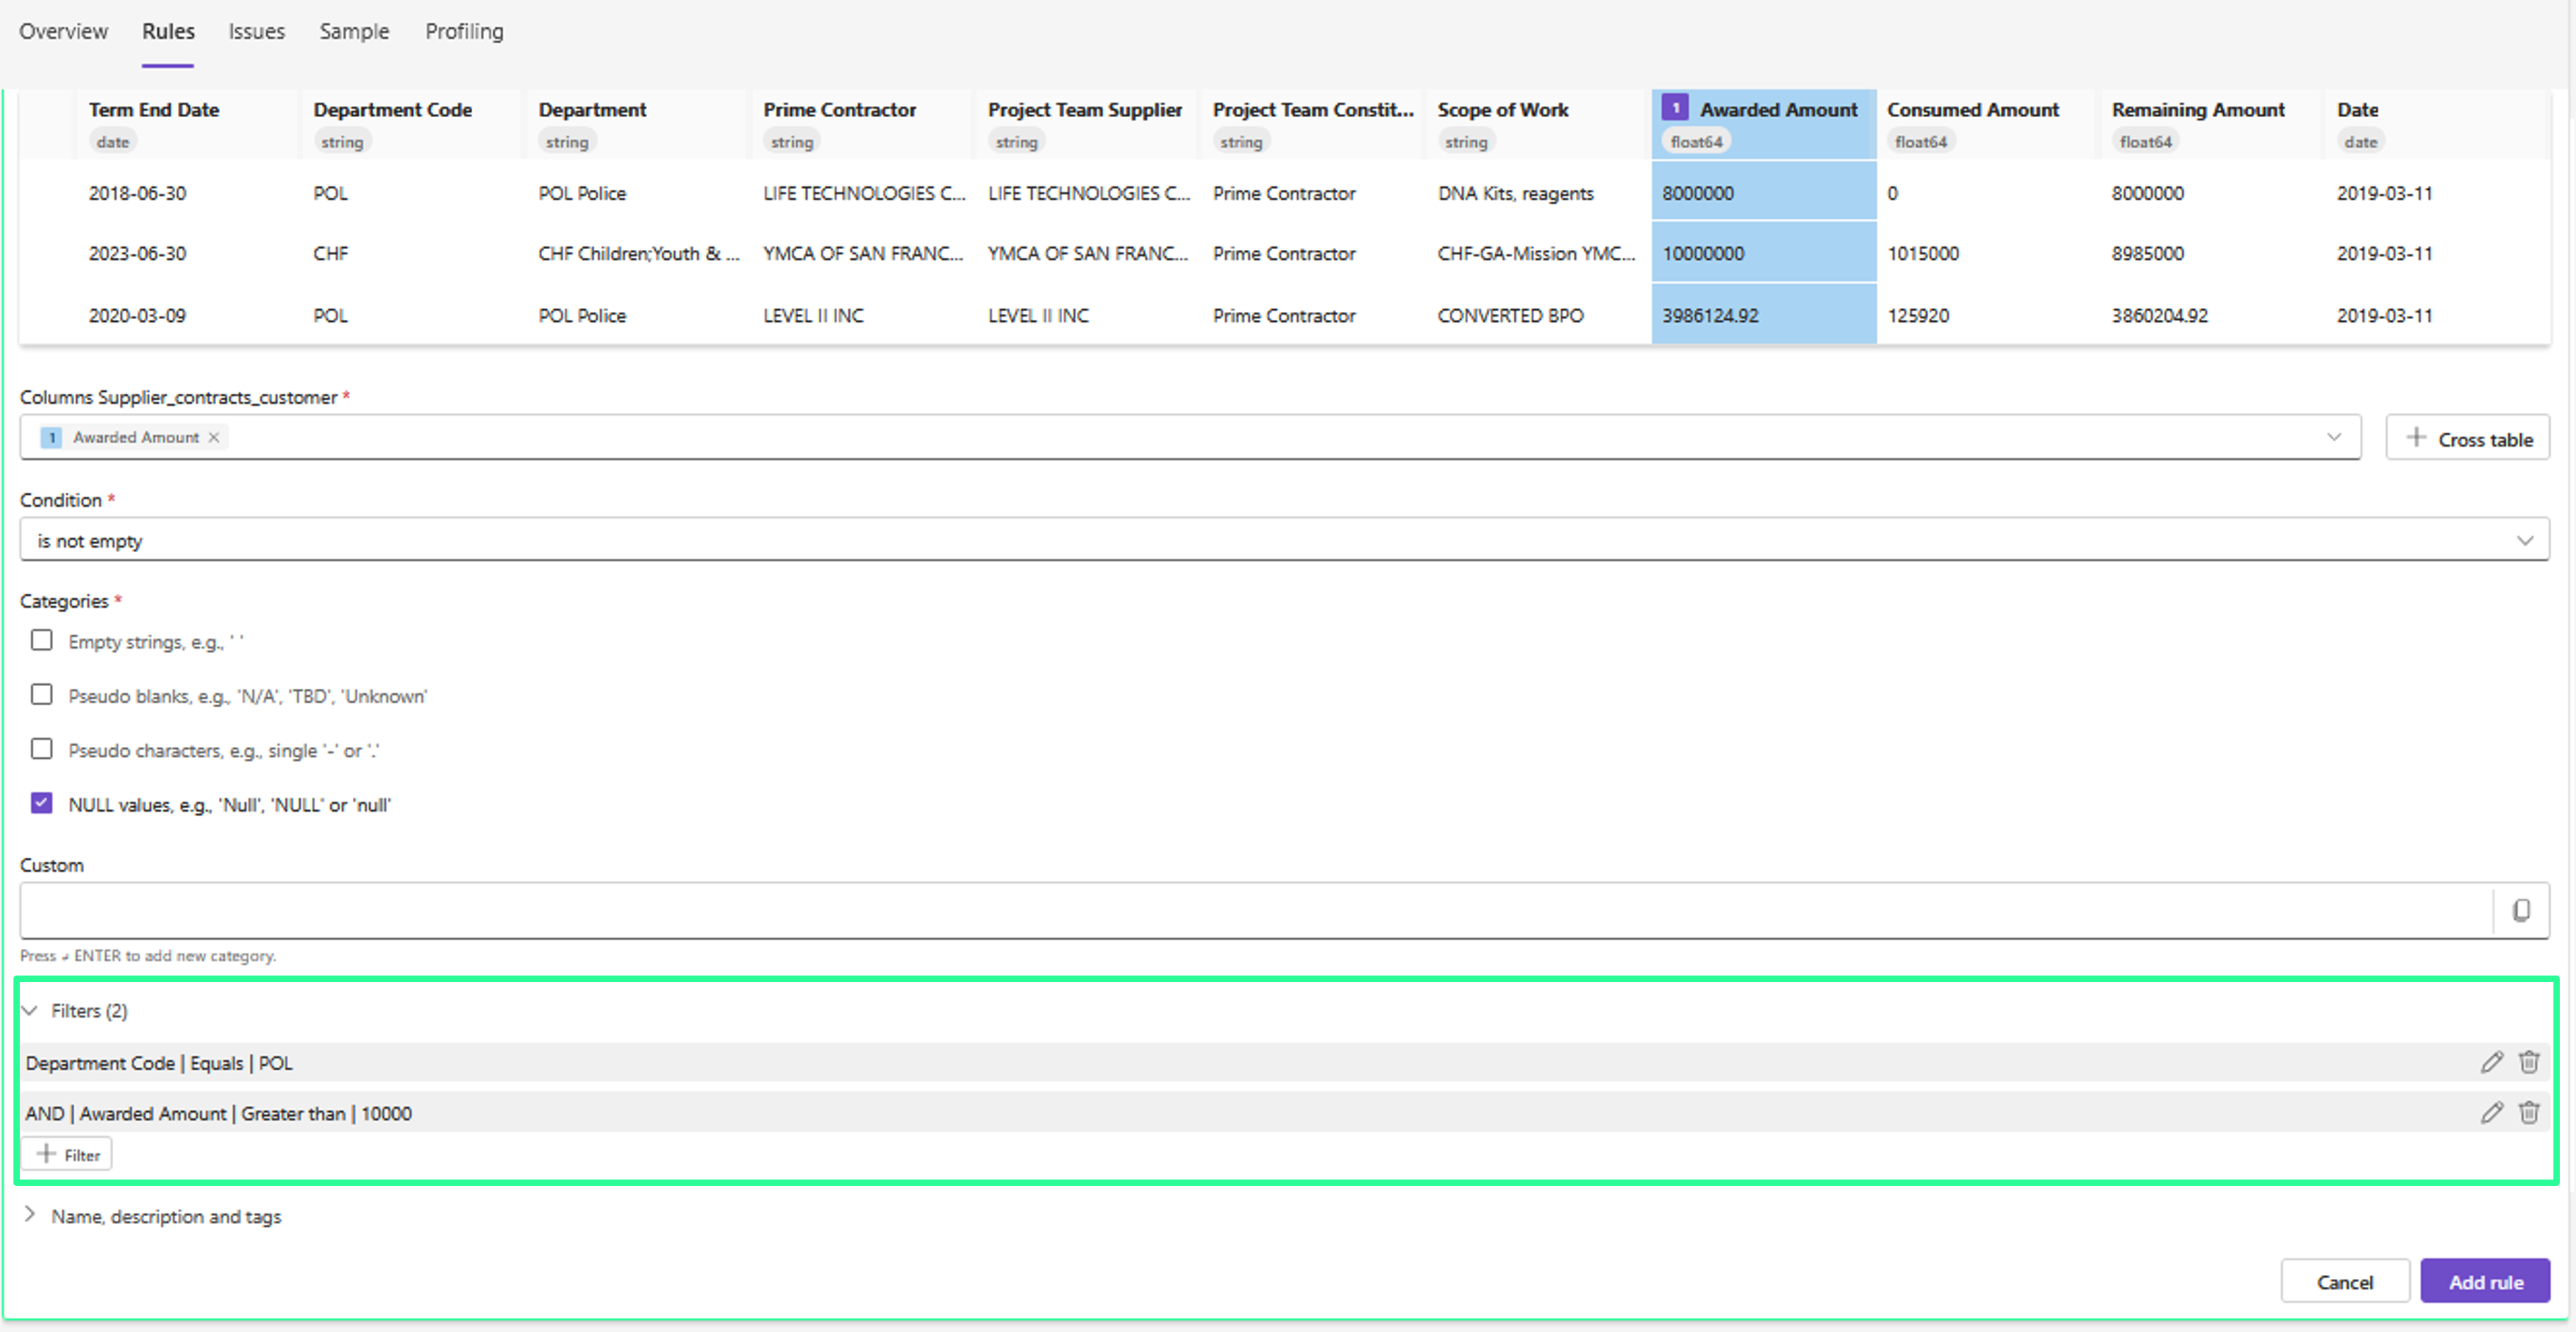Tick Pseudo characters category checkbox
Viewport: 2576px width, 1332px height.
coord(41,749)
